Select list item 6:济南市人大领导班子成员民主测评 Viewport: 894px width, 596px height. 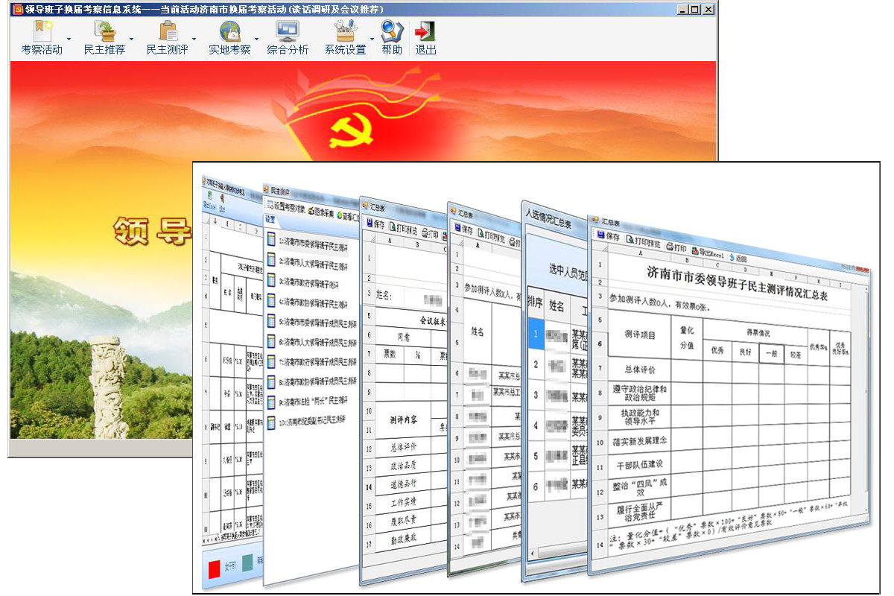[x=311, y=343]
